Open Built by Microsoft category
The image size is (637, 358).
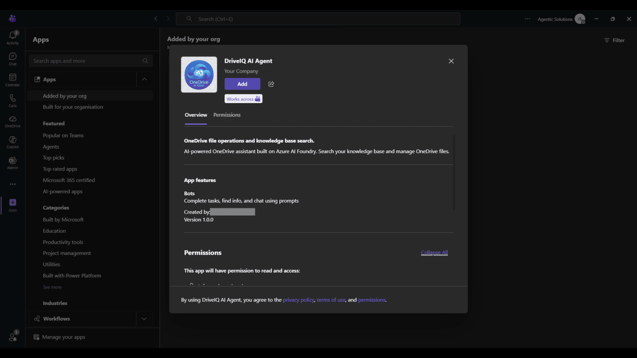[63, 219]
